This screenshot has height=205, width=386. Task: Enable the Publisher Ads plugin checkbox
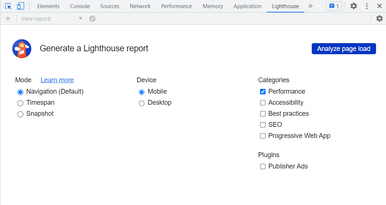263,167
